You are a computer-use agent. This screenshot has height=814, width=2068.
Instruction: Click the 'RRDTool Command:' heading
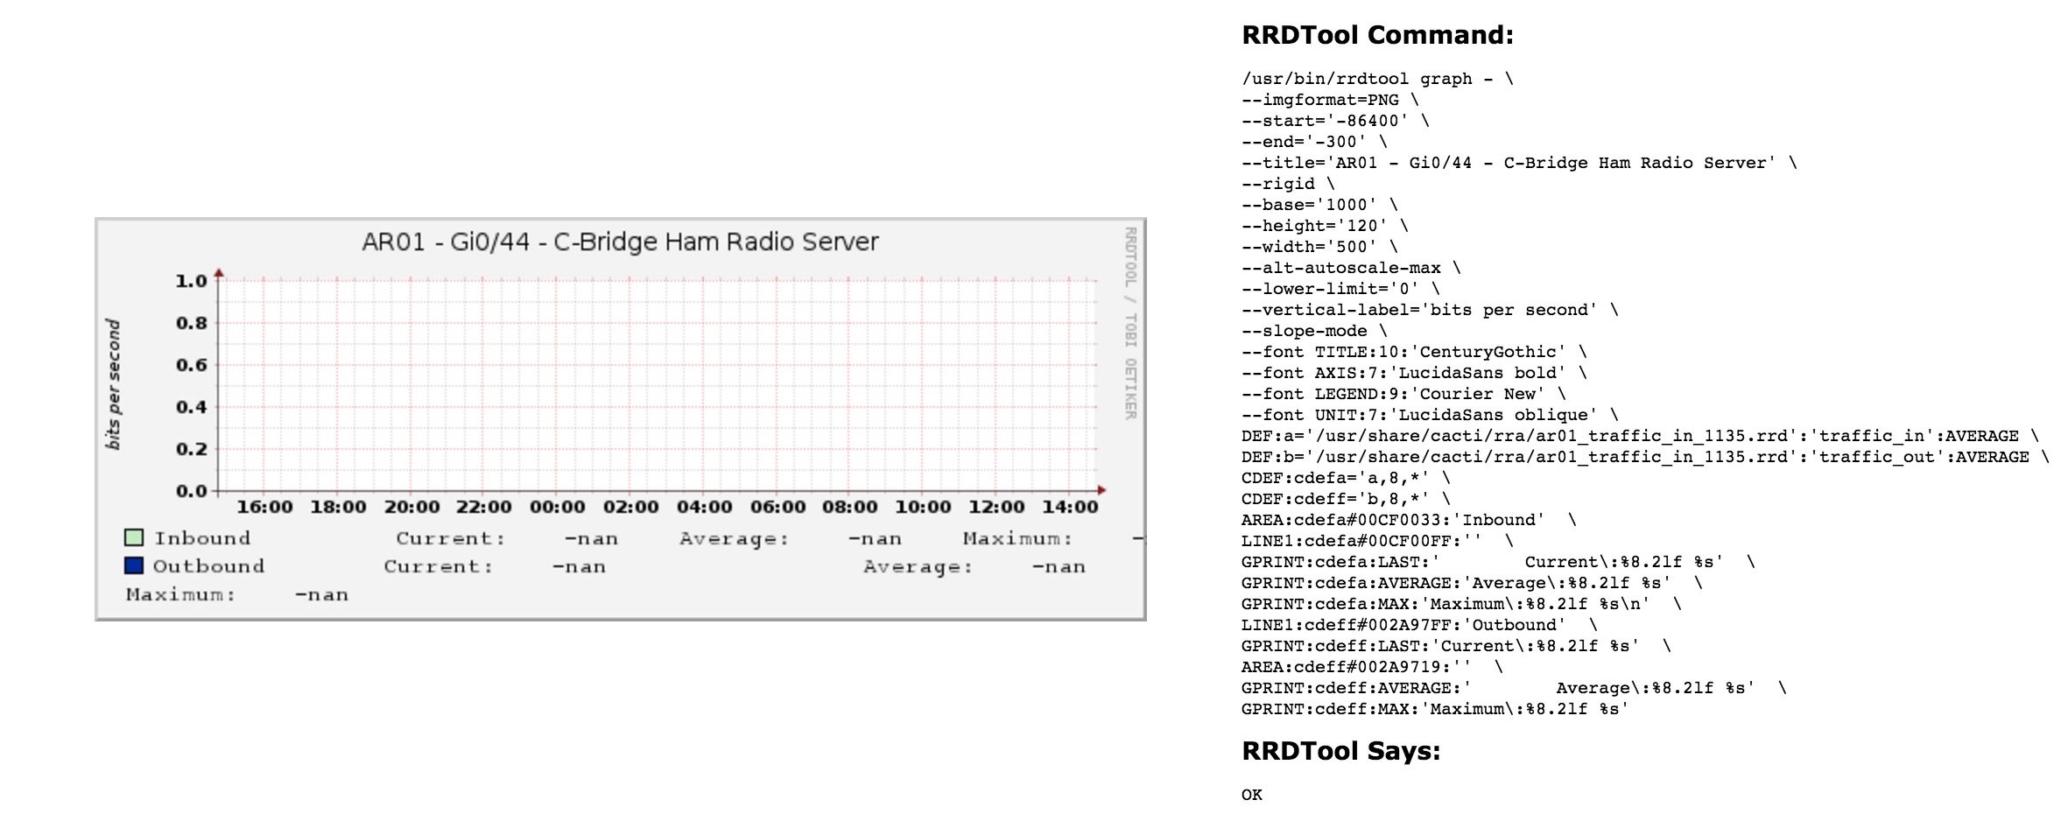click(1377, 35)
